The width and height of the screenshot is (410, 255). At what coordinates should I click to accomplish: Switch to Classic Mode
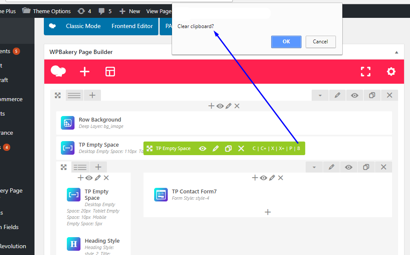point(83,26)
